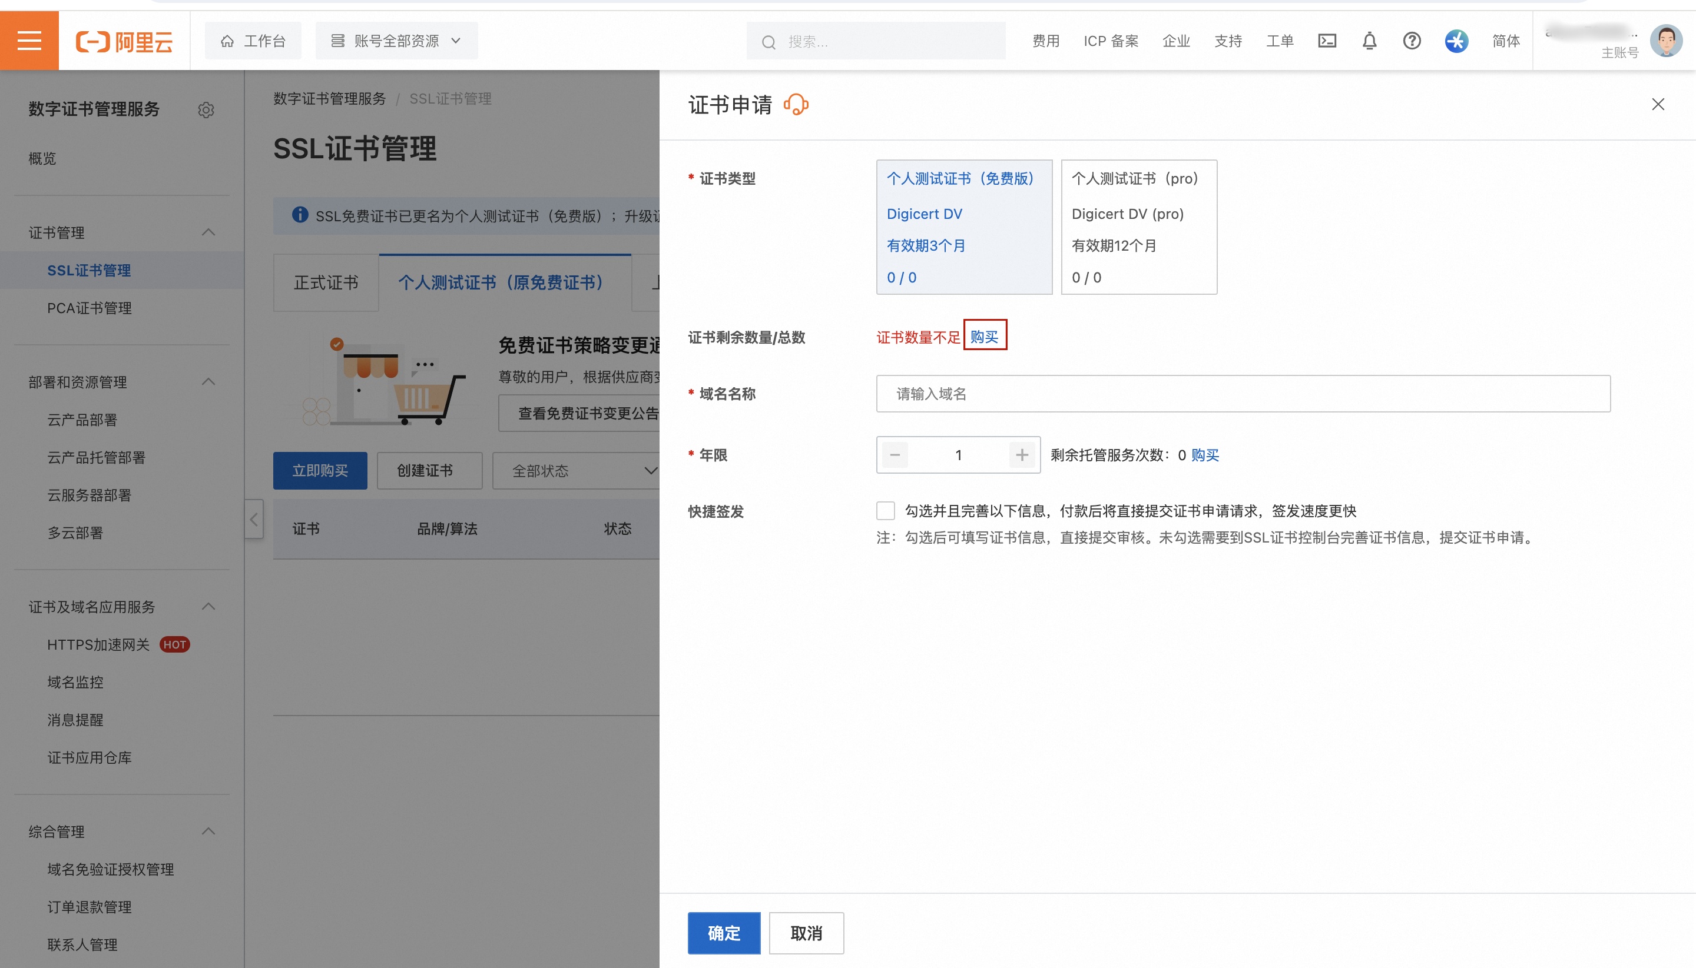Click the info icon in the notice banner

(300, 215)
